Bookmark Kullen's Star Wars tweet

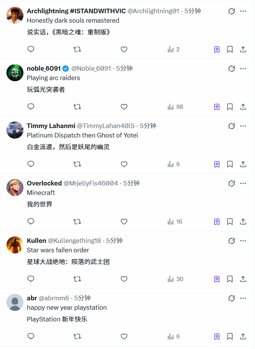[230, 279]
